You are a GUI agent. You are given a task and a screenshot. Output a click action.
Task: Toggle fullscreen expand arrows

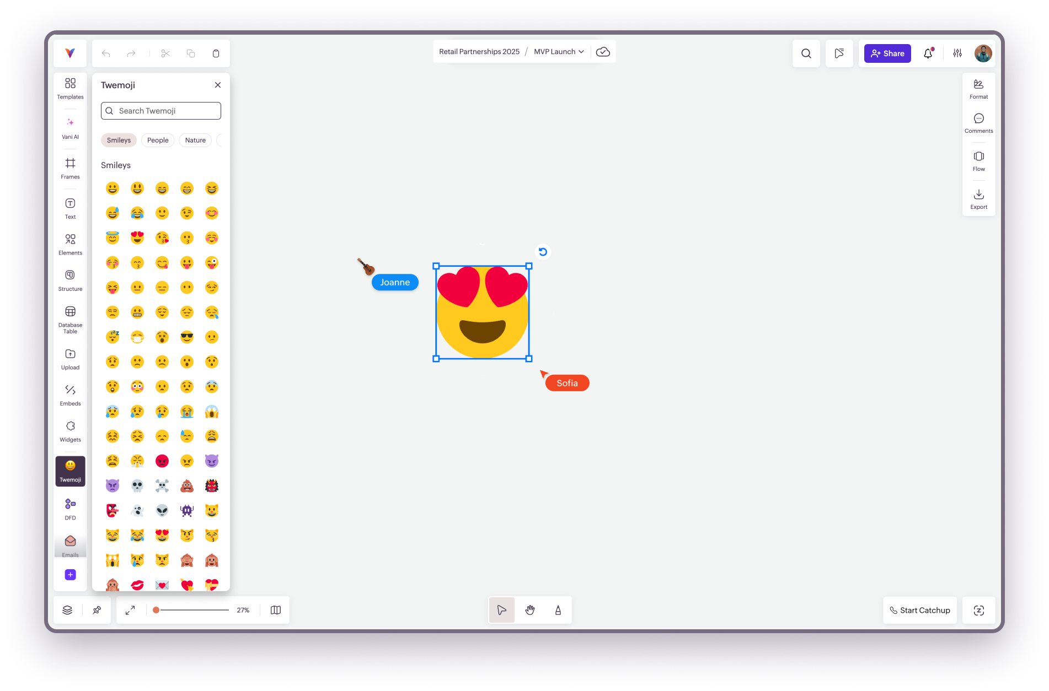click(130, 610)
